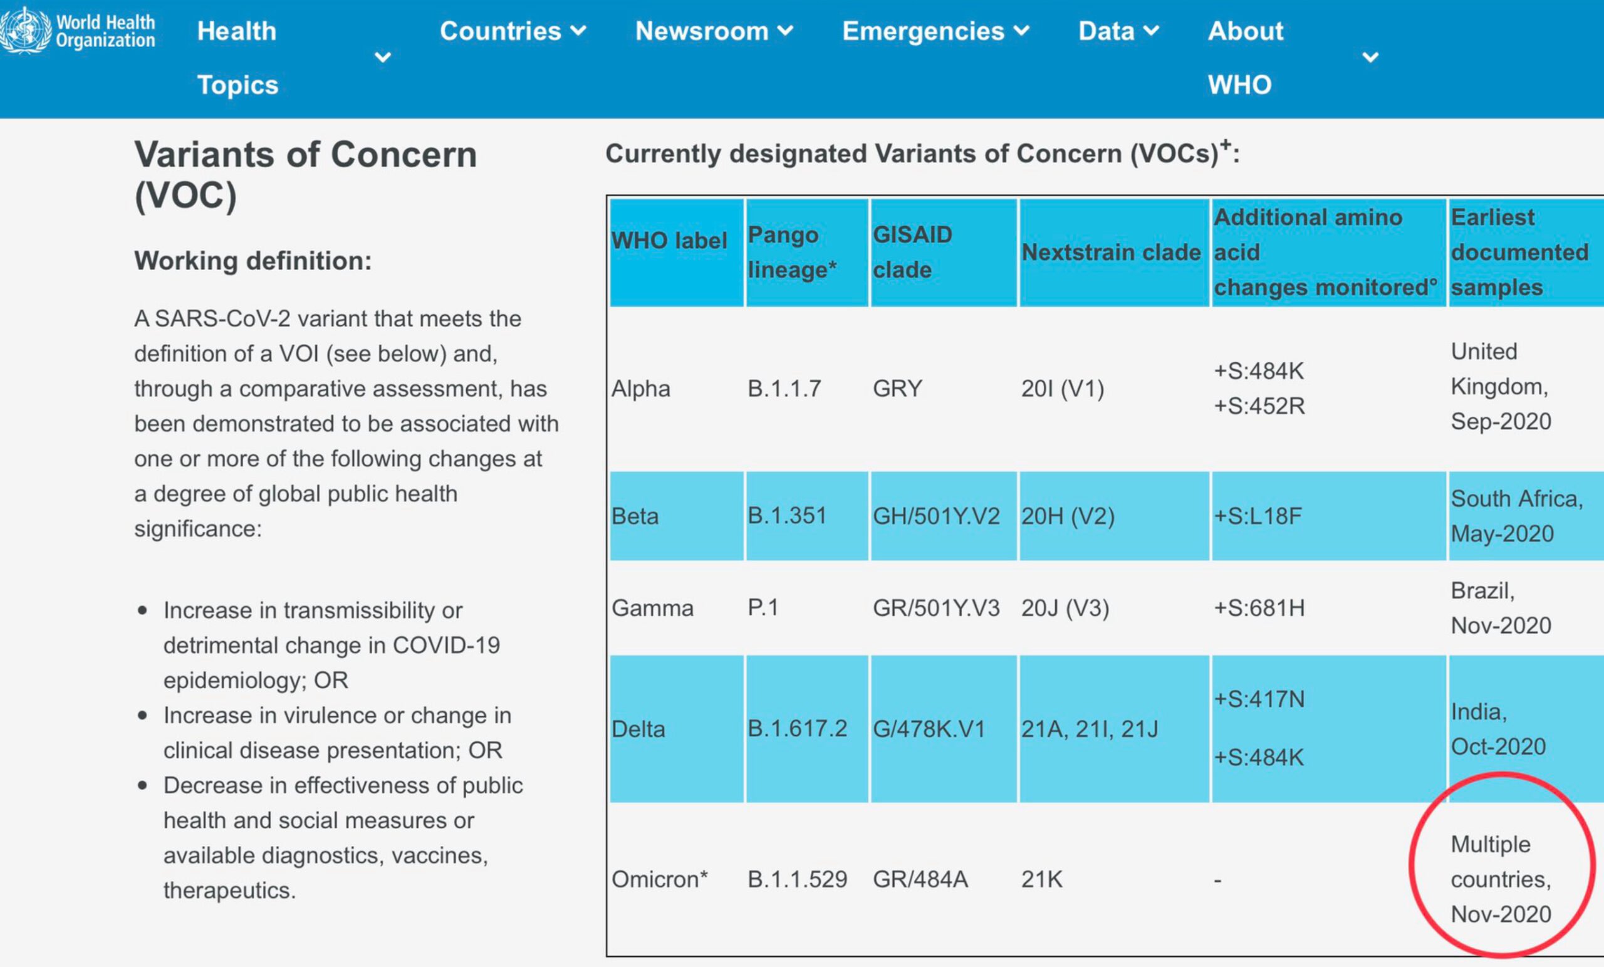Click the Emergencies chevron icon
The height and width of the screenshot is (967, 1604).
[1022, 31]
